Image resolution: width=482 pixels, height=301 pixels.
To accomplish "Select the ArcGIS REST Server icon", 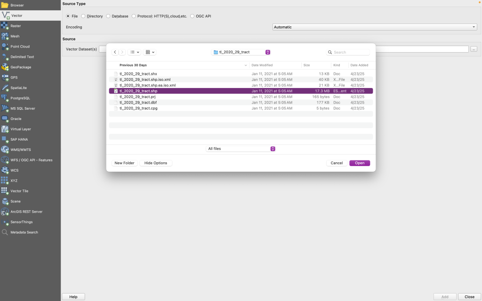I will [5, 212].
